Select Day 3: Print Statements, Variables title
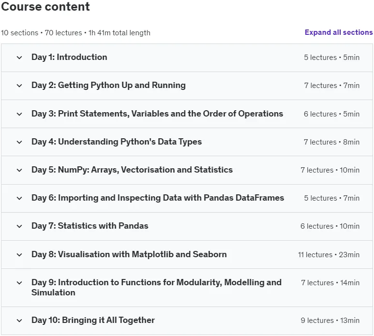 point(157,114)
